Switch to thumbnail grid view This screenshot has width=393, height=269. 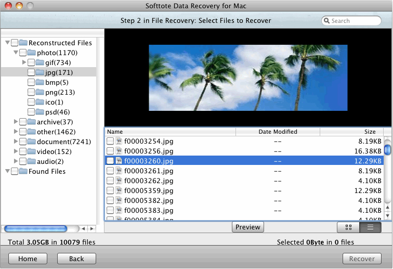(348, 227)
